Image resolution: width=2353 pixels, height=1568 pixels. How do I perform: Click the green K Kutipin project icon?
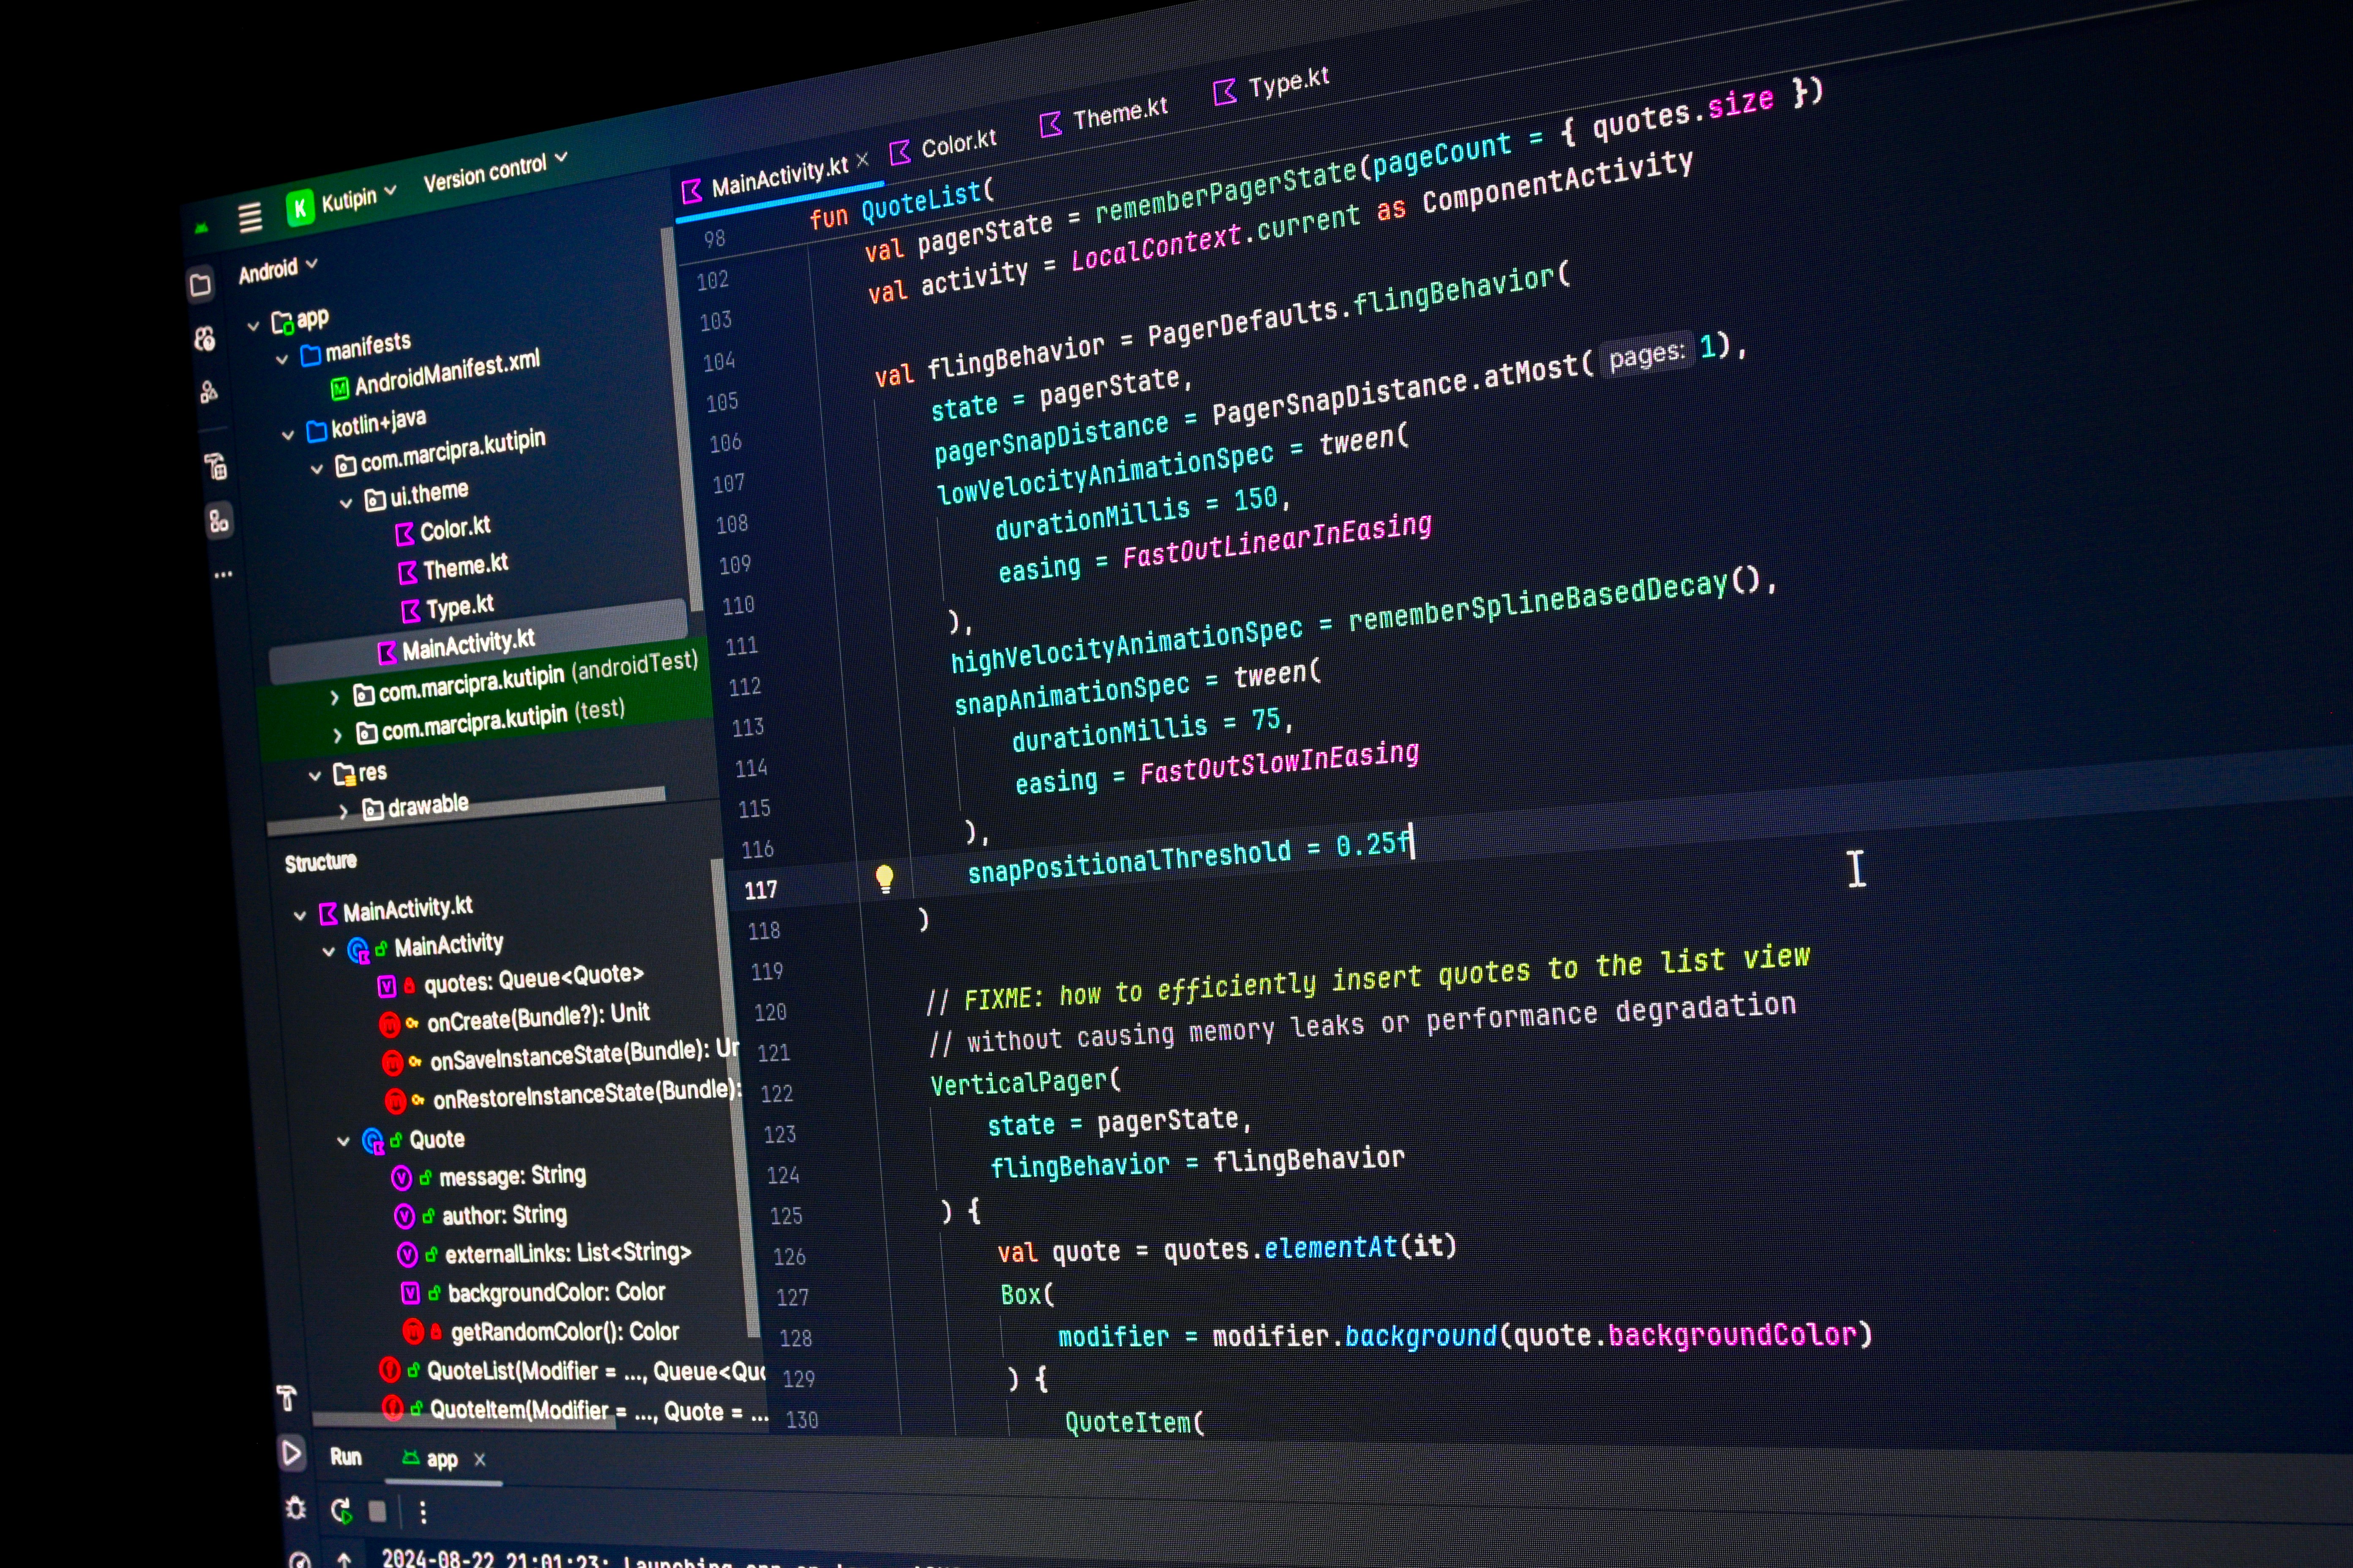[299, 207]
